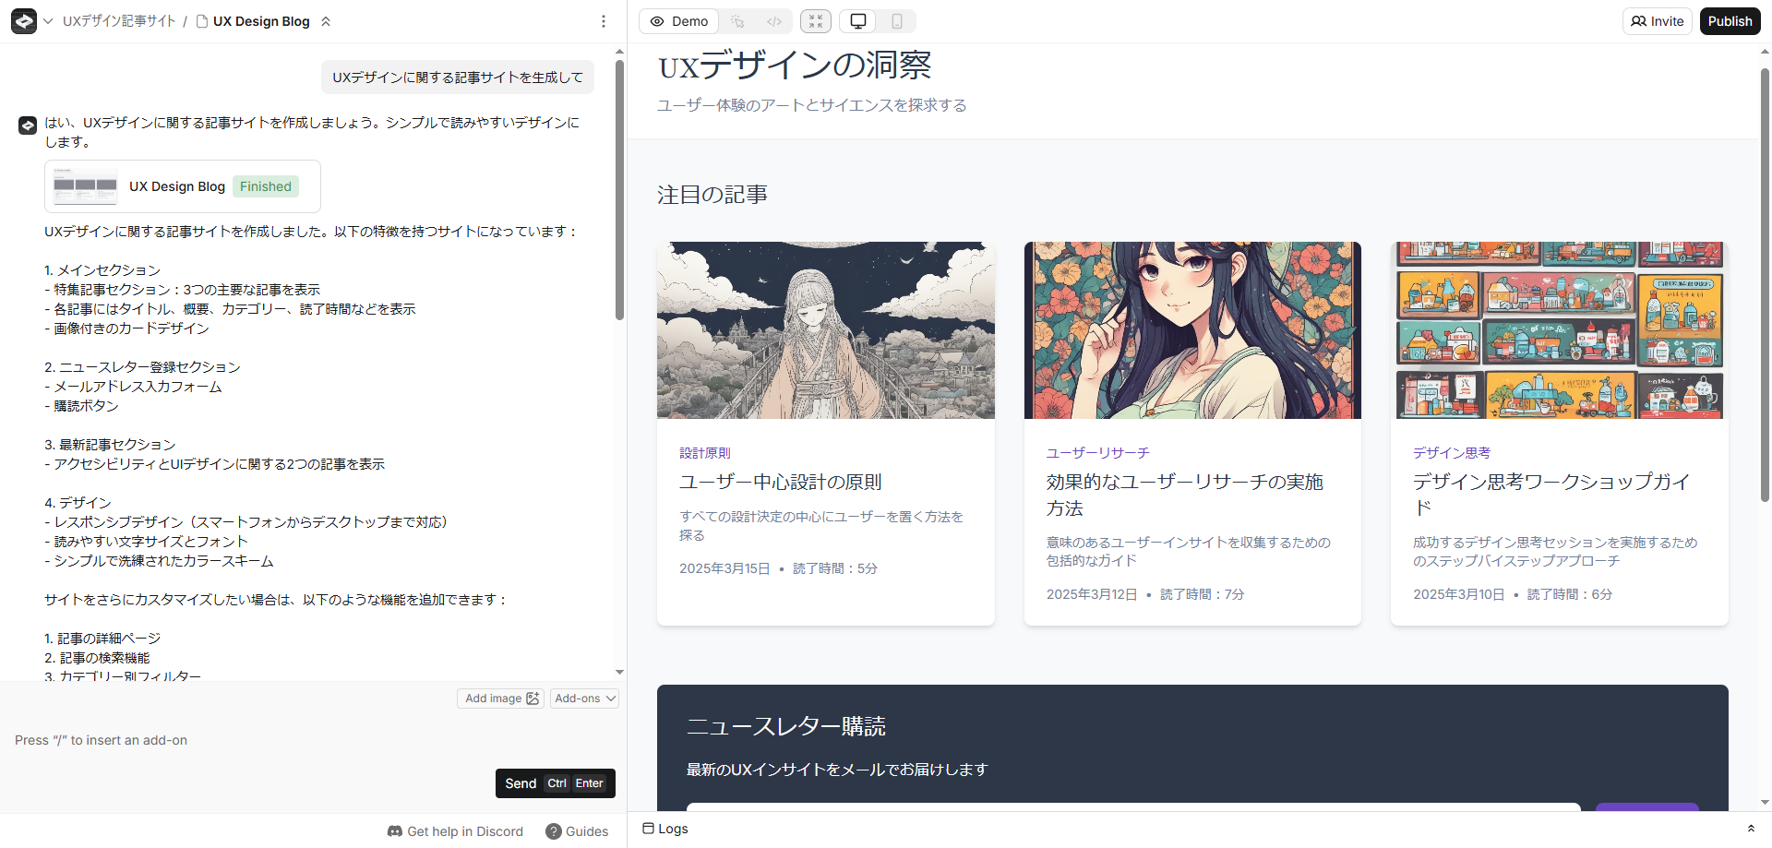
Task: Expand the dropdown chevron beside the logo
Action: pyautogui.click(x=48, y=21)
